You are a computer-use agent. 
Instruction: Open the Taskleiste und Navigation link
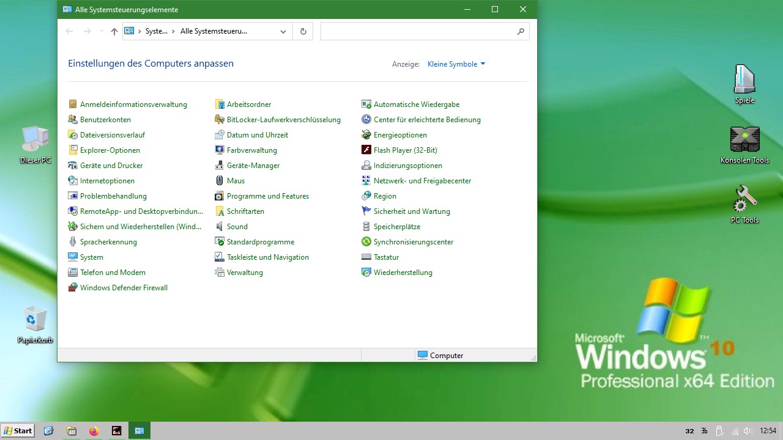coord(268,257)
